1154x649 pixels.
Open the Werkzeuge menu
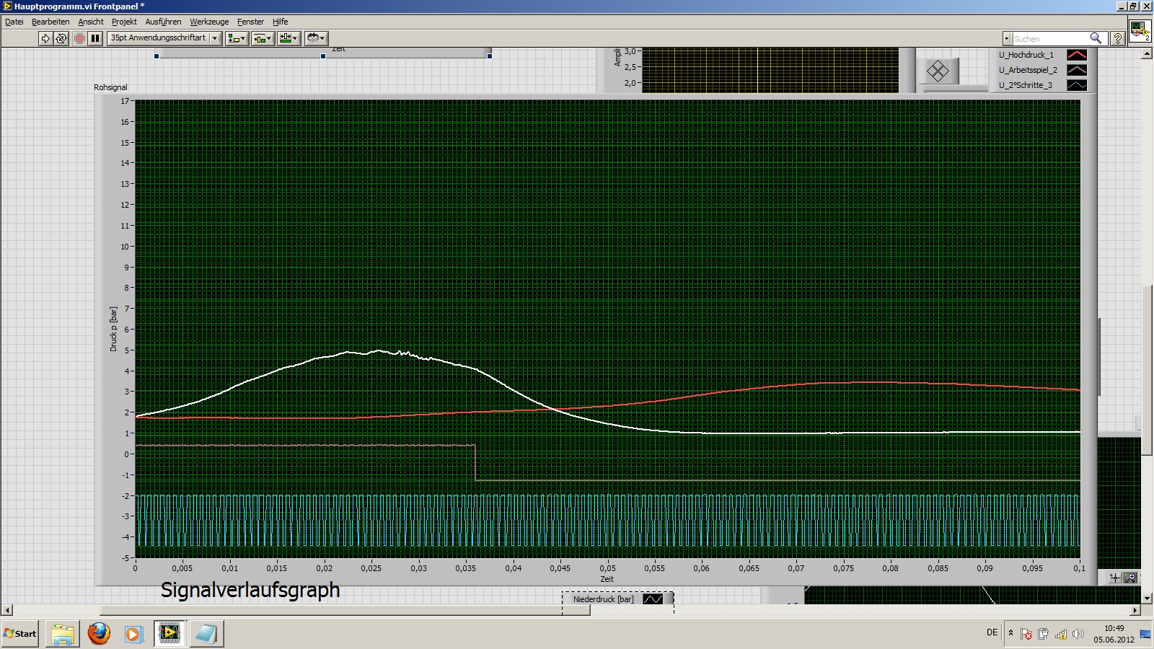pyautogui.click(x=209, y=22)
